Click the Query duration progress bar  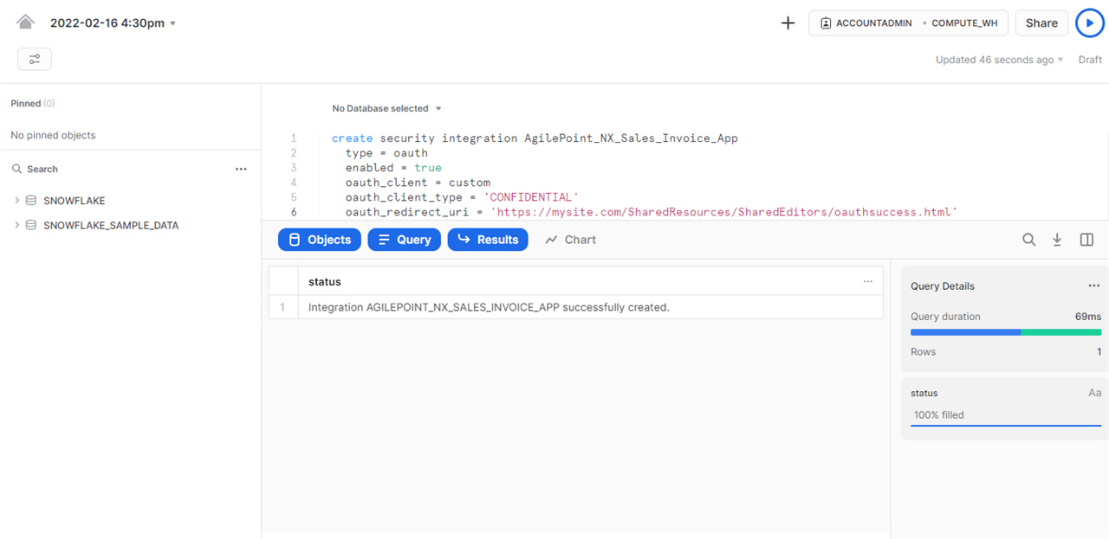(x=1006, y=332)
